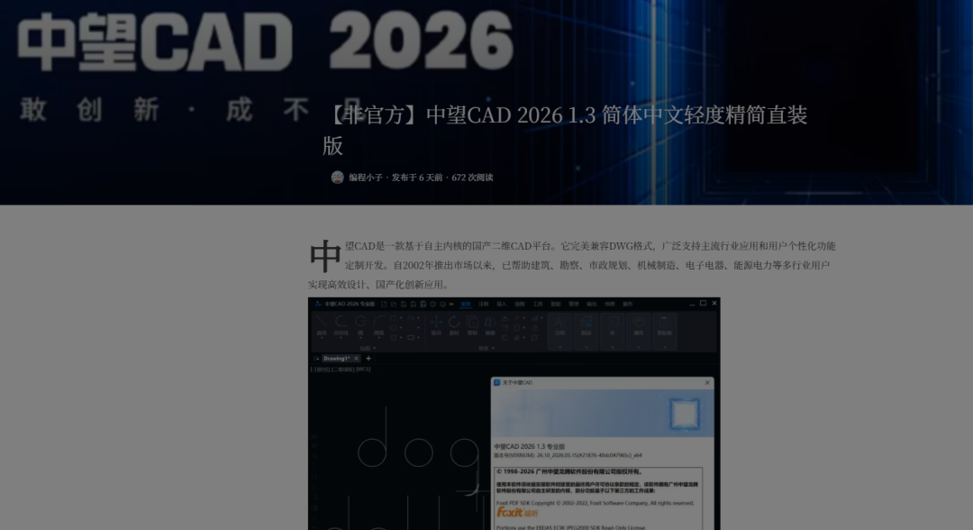Expand the 注释 annotation panel in the screenshot
The width and height of the screenshot is (973, 530).
point(559,332)
